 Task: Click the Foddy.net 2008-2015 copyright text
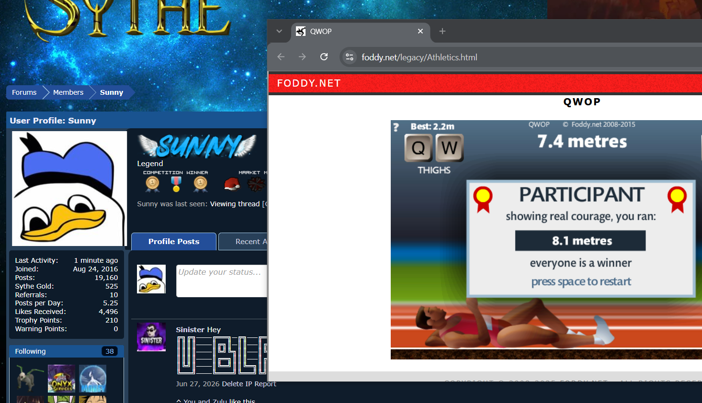click(599, 124)
